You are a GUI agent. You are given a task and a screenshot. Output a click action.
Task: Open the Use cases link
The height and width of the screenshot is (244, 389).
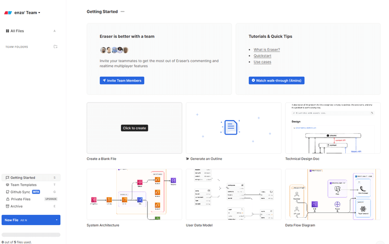pos(262,62)
